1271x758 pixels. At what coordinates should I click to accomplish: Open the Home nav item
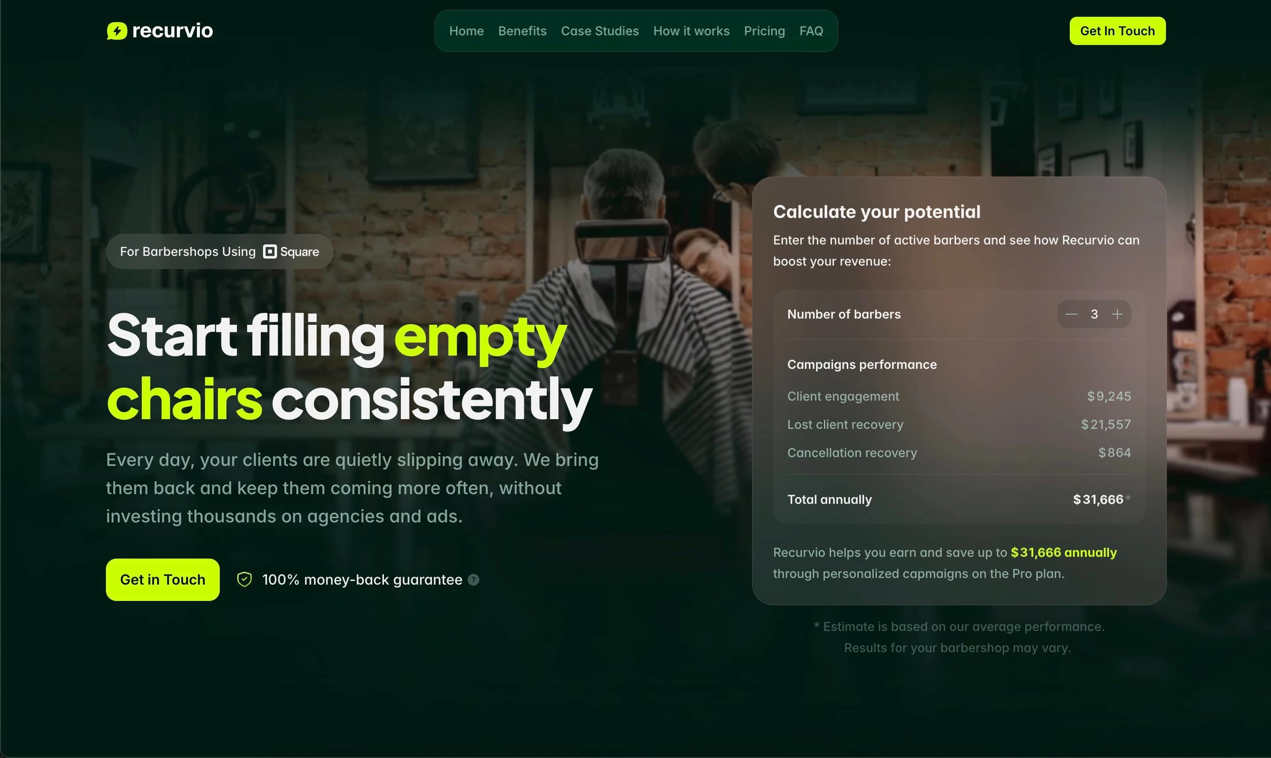[x=466, y=31]
